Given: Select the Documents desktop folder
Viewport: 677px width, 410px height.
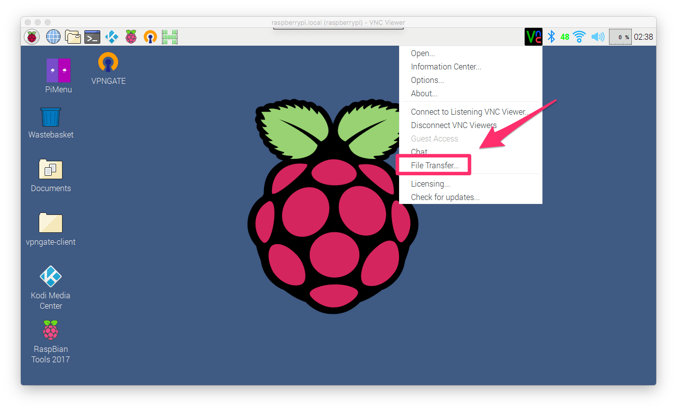Looking at the screenshot, I should [51, 176].
